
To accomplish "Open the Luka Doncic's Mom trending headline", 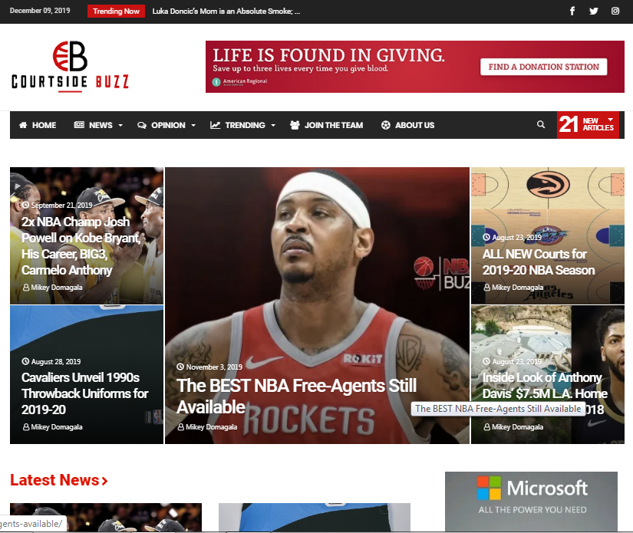I will point(226,12).
